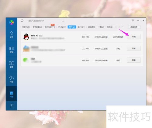Click the Tencent QQ penguin icon

[26, 37]
